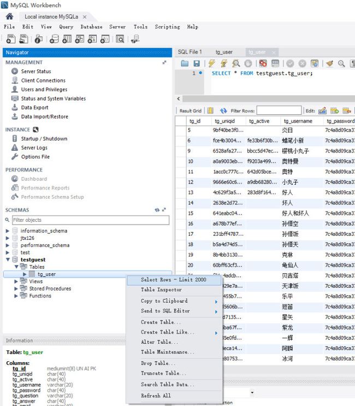The width and height of the screenshot is (355, 406).
Task: Open the object inspector toolbar icon
Action: click(x=39, y=39)
